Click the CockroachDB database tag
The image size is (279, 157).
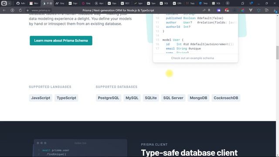[226, 98]
